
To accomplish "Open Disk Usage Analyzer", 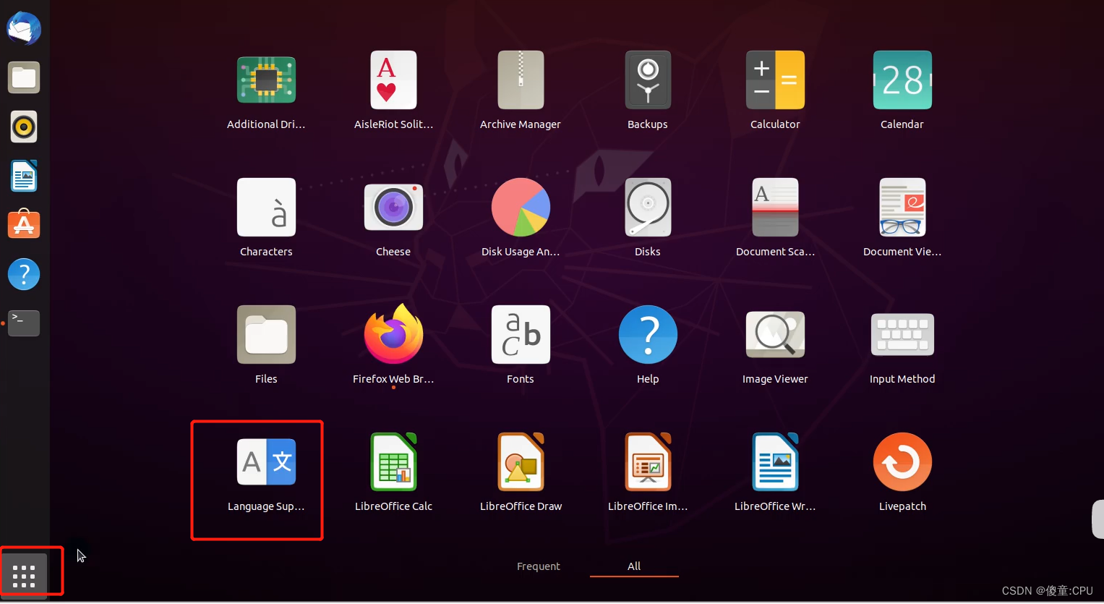I will 521,207.
